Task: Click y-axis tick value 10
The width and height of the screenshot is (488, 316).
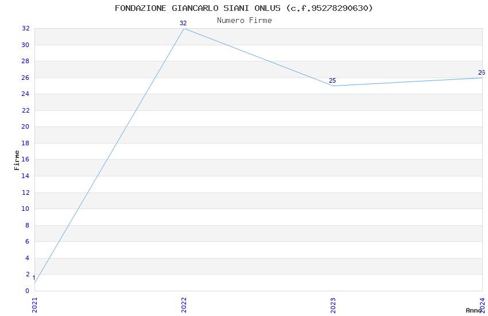Action: (x=25, y=209)
